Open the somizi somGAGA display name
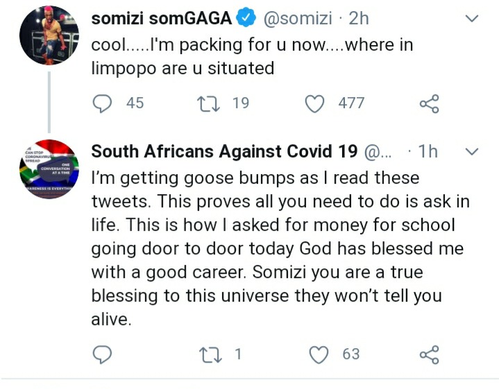 pos(160,19)
